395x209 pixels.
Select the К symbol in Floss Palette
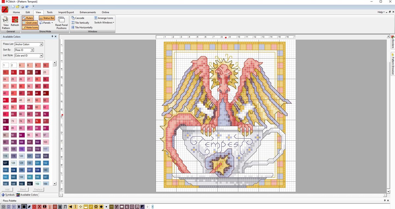coord(127,207)
